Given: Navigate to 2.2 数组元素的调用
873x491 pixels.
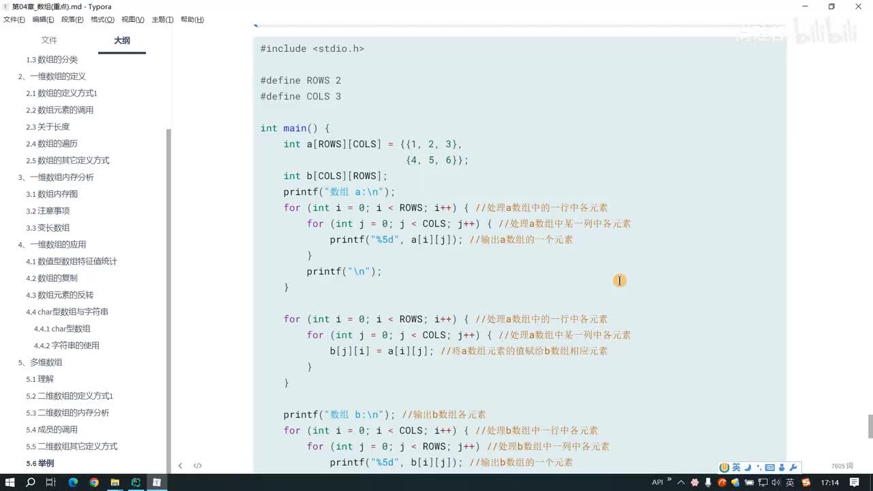Looking at the screenshot, I should tap(60, 110).
